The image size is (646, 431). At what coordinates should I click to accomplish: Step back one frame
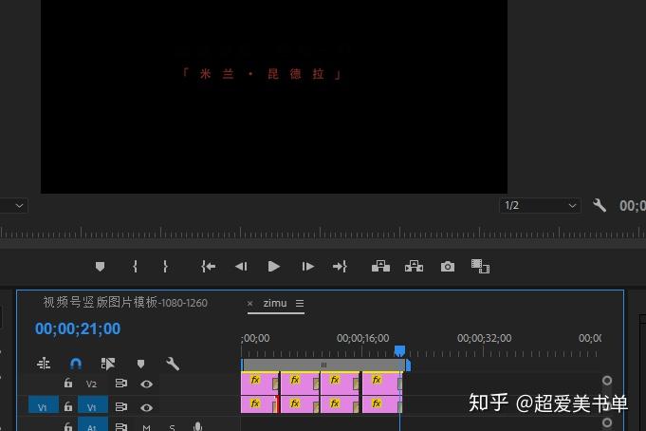[x=242, y=267]
